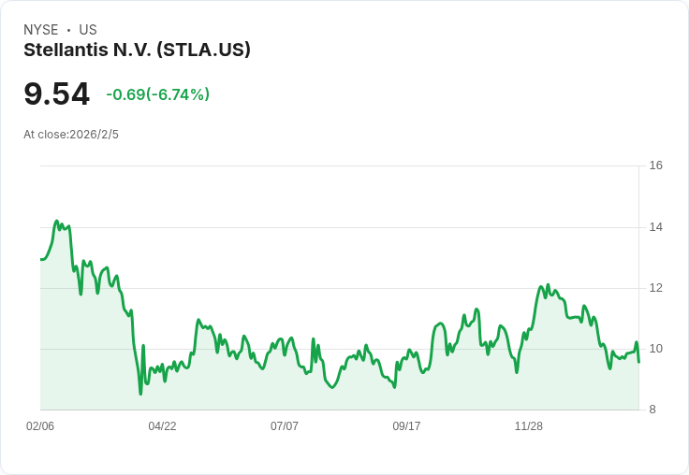
Task: Click the 10 label on price axis
Action: click(655, 349)
